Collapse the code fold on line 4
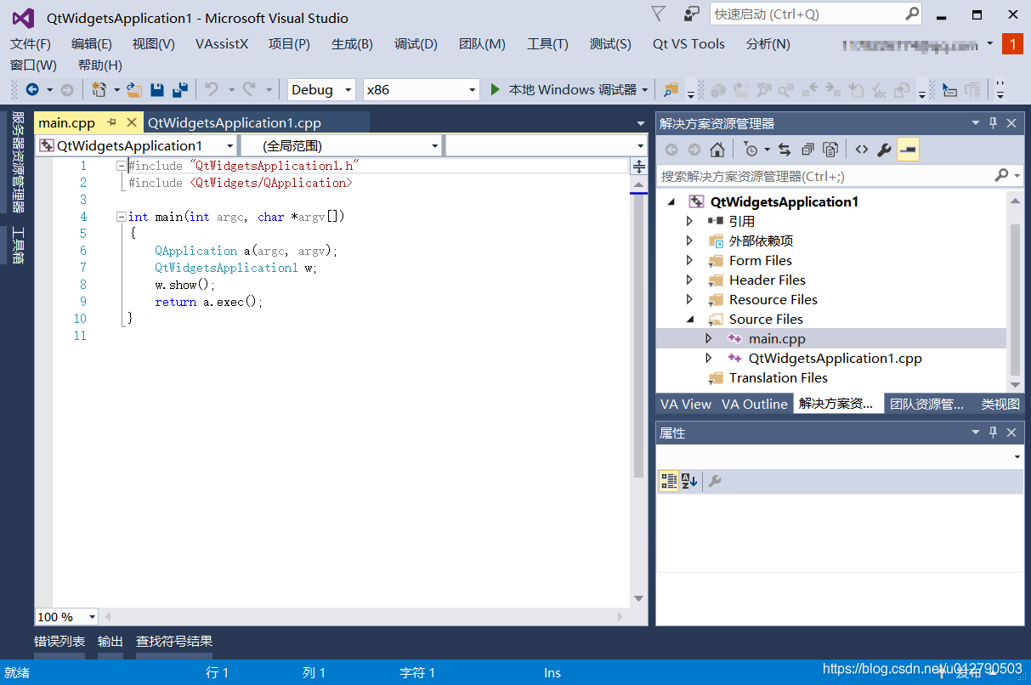1031x685 pixels. pyautogui.click(x=121, y=217)
